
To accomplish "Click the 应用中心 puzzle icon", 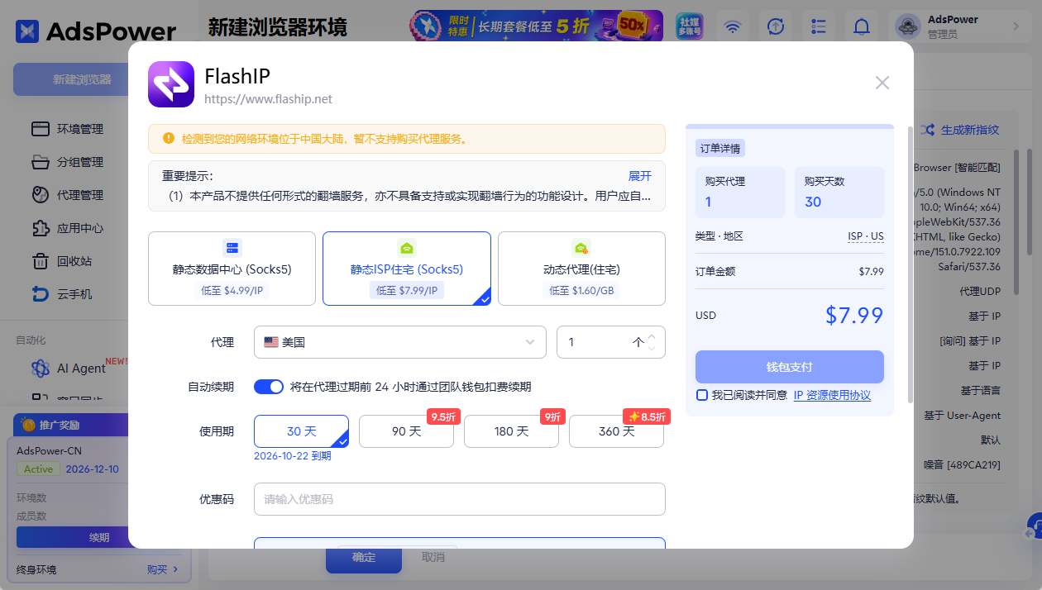I will [x=41, y=228].
